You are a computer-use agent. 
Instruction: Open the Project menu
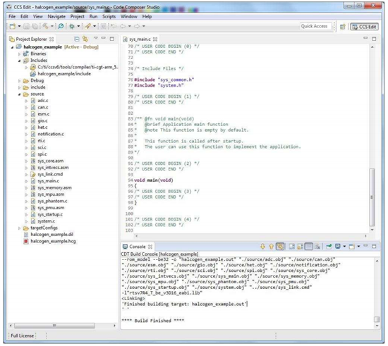[x=77, y=16]
